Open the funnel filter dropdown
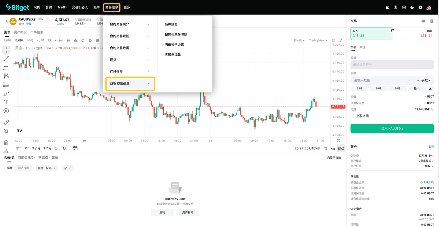This screenshot has height=227, width=439. (67, 168)
